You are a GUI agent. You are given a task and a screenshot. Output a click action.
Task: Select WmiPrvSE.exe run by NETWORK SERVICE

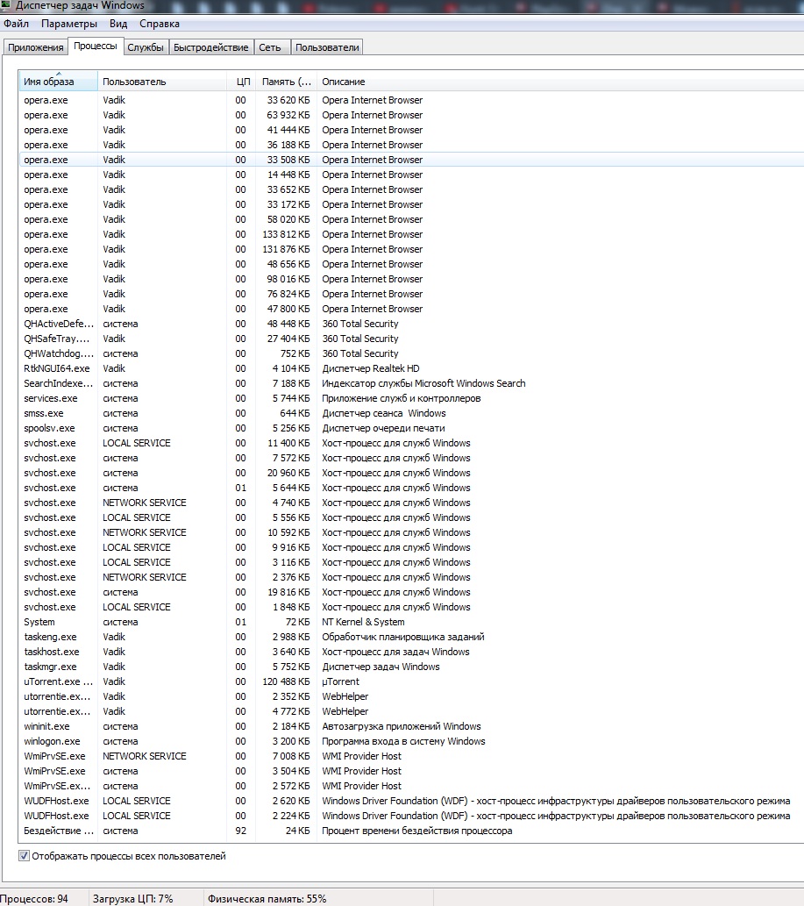[411, 756]
